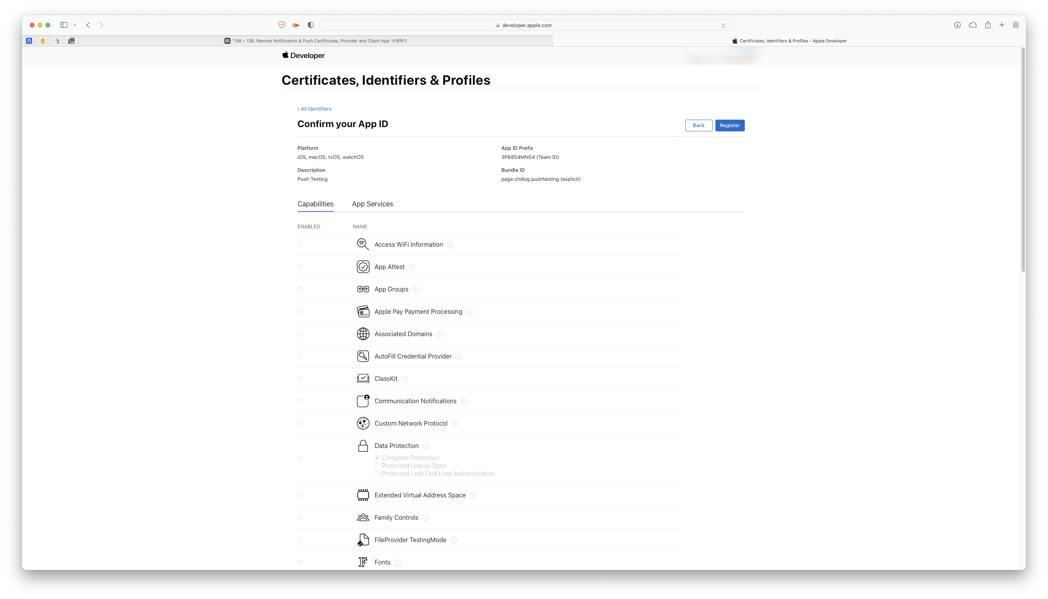Click the Register button

(729, 126)
